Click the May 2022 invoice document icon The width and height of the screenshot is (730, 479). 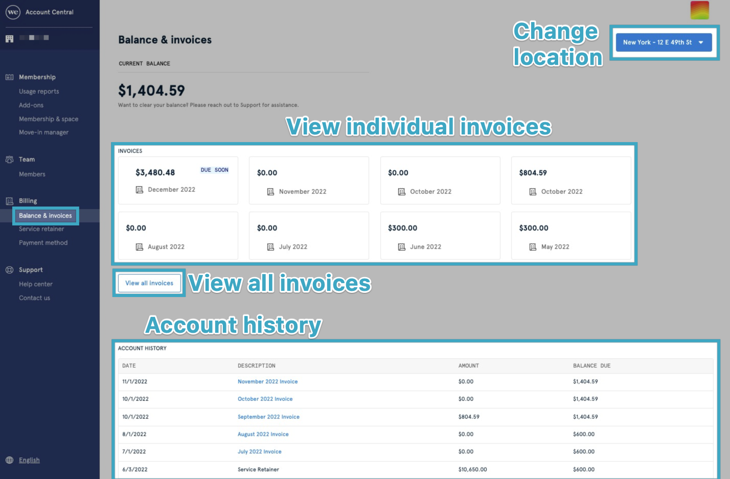tap(533, 247)
